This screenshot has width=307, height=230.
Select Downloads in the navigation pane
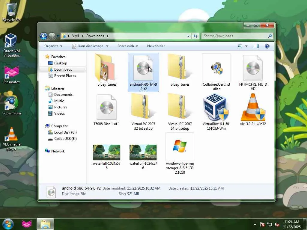coord(63,69)
